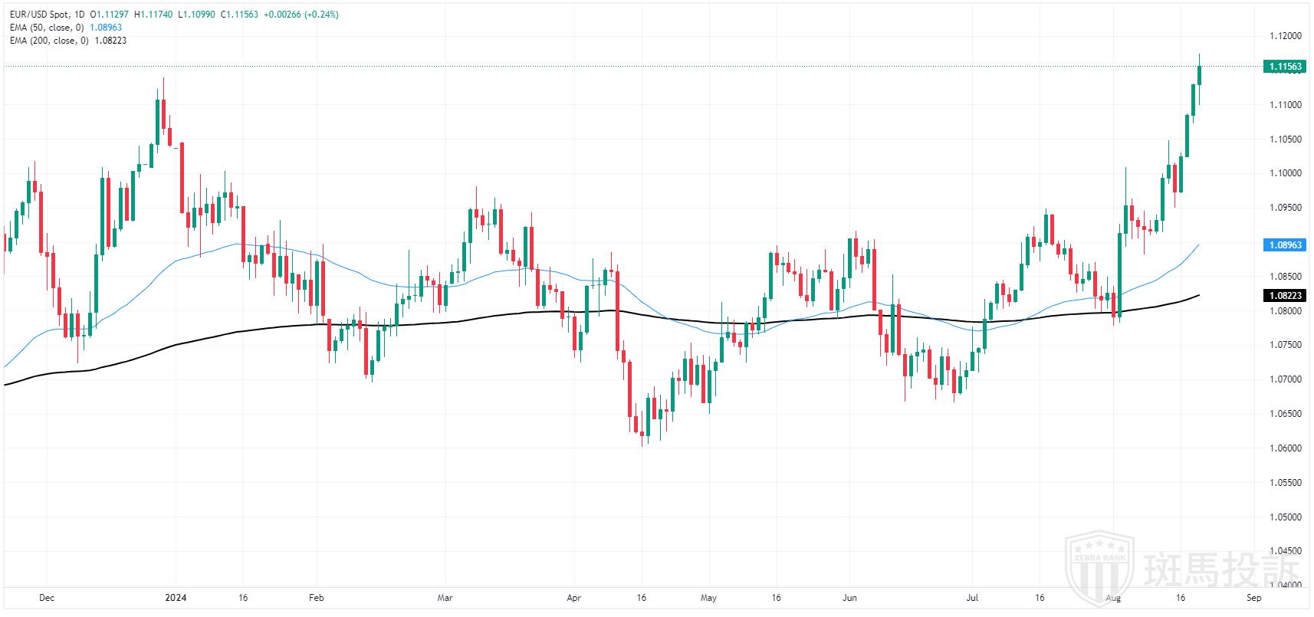Click the Jun label on time axis
1314x617 pixels.
pos(849,597)
